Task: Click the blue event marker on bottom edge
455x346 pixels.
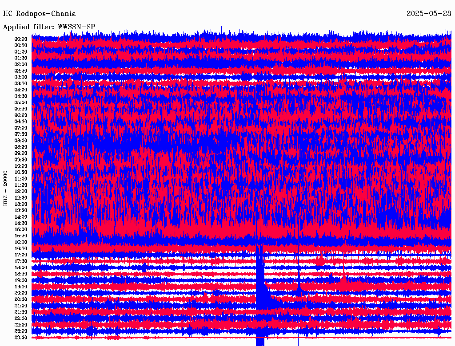Action: point(260,342)
